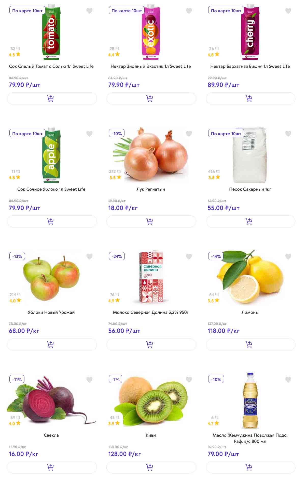The height and width of the screenshot is (478, 307).
Task: Click По карте 10шт badge on sugar
Action: pos(226,134)
